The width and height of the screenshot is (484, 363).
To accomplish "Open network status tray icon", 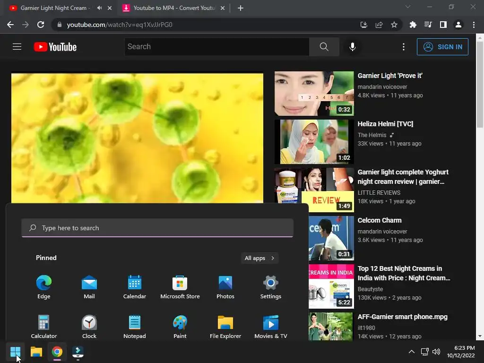I will click(x=425, y=352).
